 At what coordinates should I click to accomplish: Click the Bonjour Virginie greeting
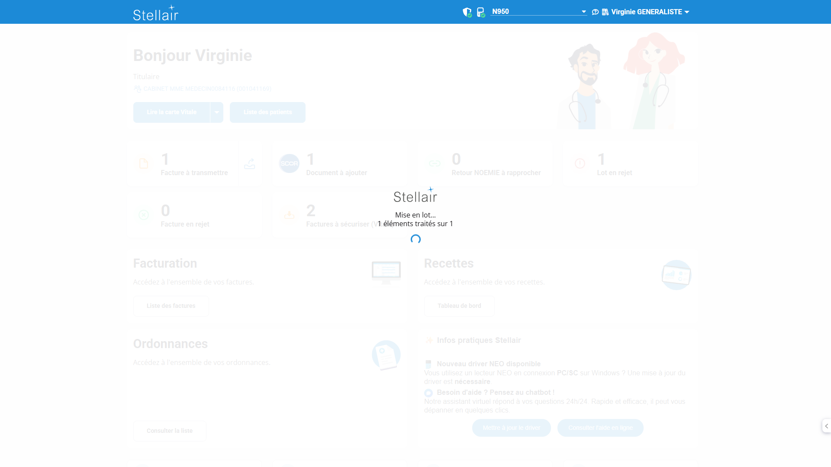point(193,55)
